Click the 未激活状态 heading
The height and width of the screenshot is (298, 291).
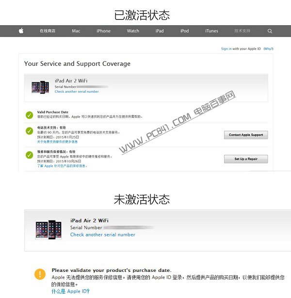(x=142, y=199)
